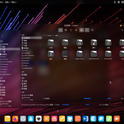124x124 pixels.
Task: Click zoom slider in background Dolphin status bar
Action: (x=66, y=105)
